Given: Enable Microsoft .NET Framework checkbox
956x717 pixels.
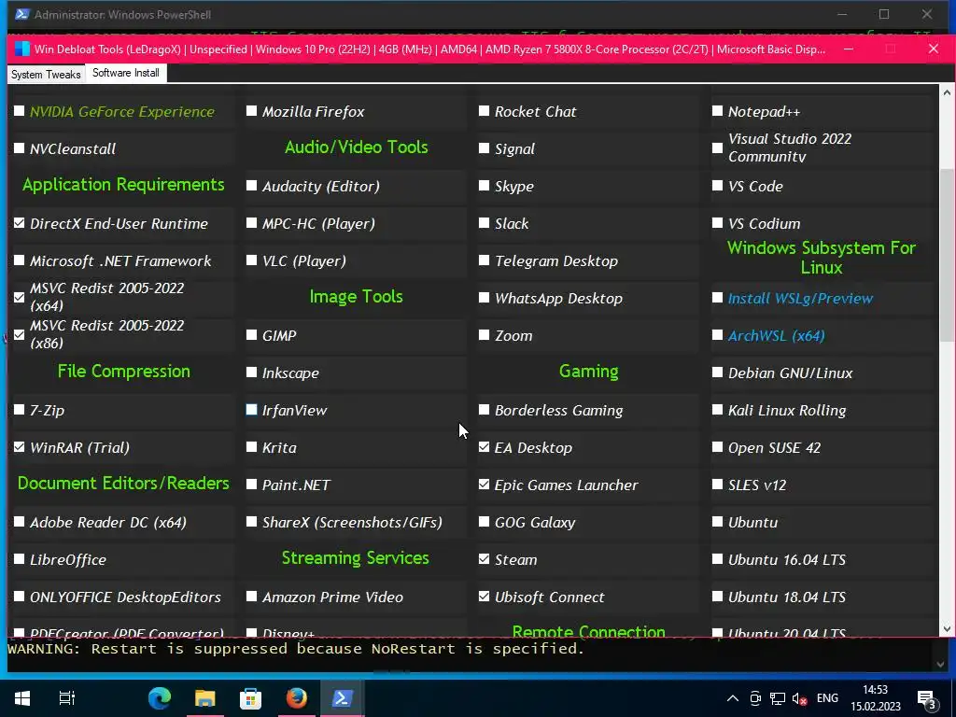Looking at the screenshot, I should [x=20, y=260].
